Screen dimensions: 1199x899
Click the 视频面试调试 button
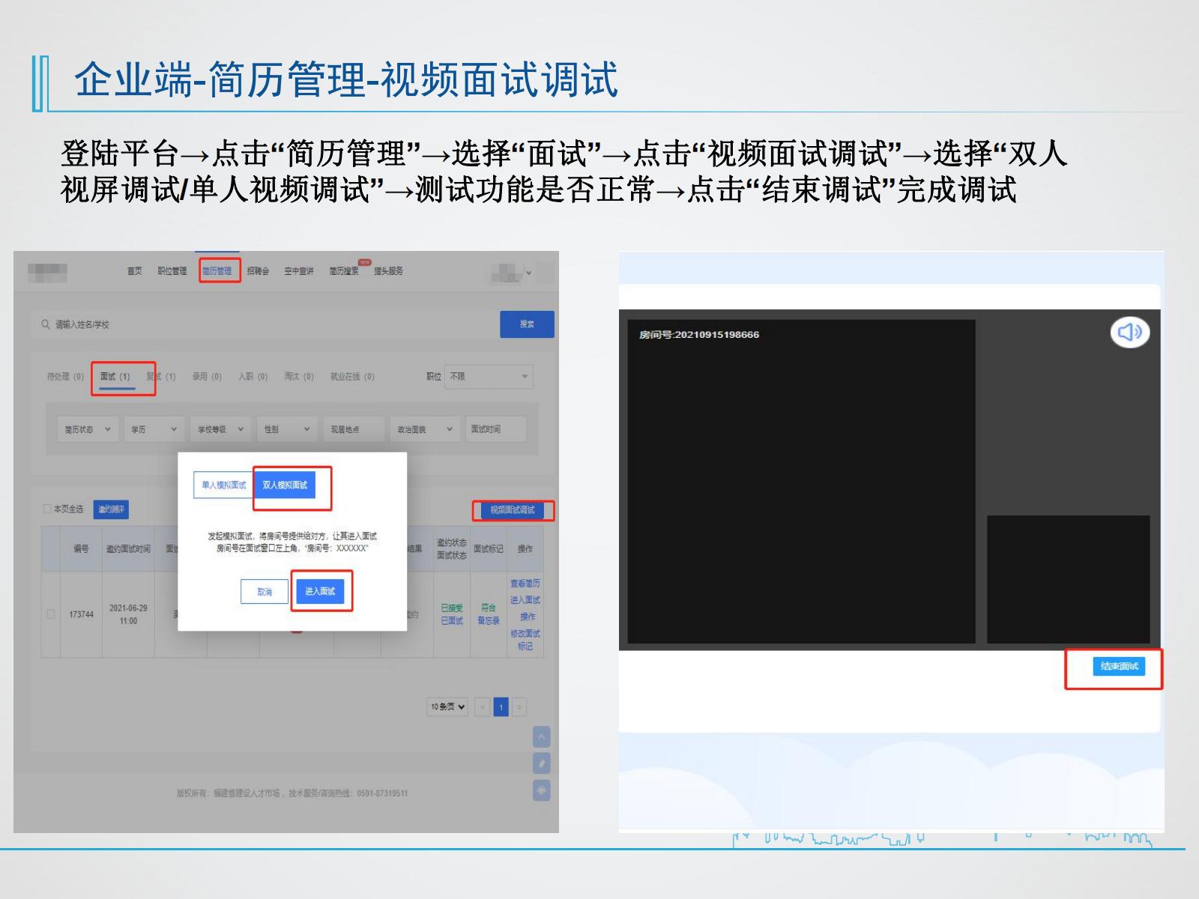(513, 510)
